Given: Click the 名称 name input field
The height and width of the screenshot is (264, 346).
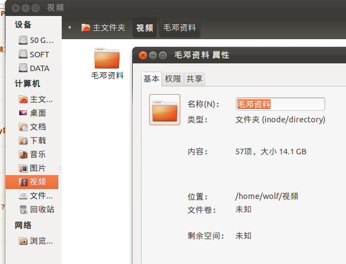Looking at the screenshot, I should click(280, 104).
